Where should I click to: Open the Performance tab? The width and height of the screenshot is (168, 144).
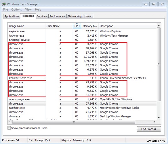pyautogui.click(x=57, y=16)
